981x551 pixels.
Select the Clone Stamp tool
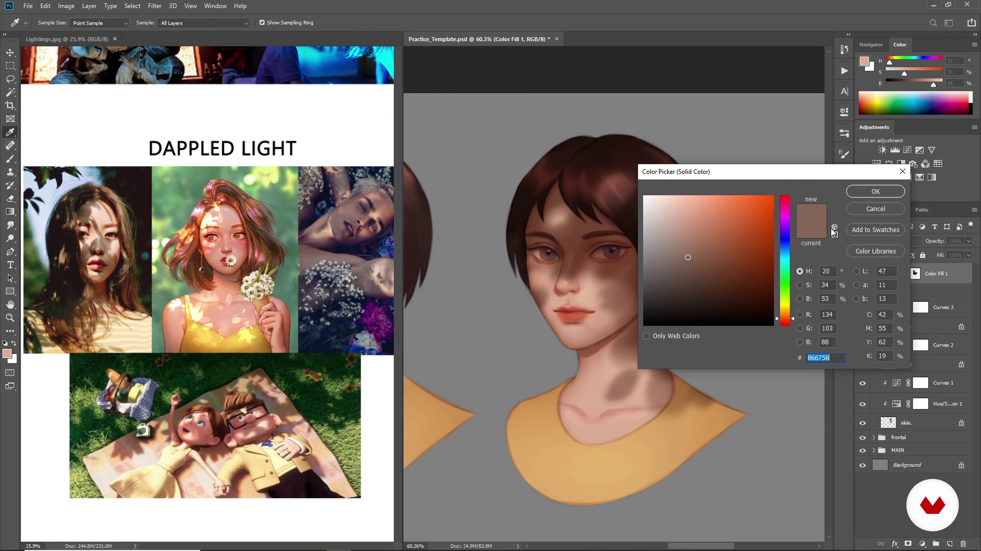tap(10, 172)
